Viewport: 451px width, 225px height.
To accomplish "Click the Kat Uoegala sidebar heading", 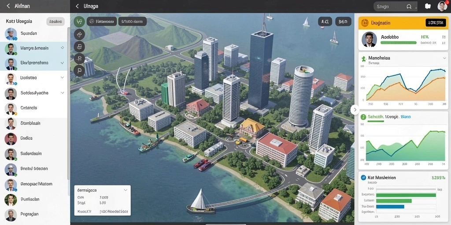I will tap(19, 21).
